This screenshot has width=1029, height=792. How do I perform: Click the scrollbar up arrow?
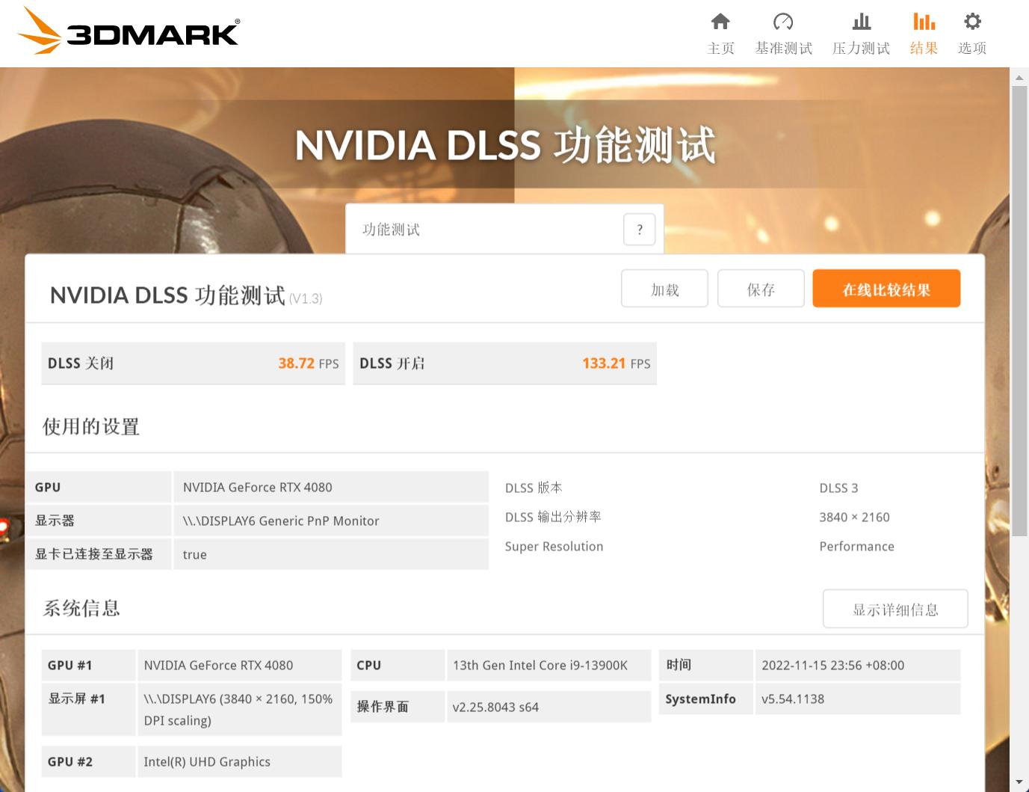click(x=1019, y=76)
